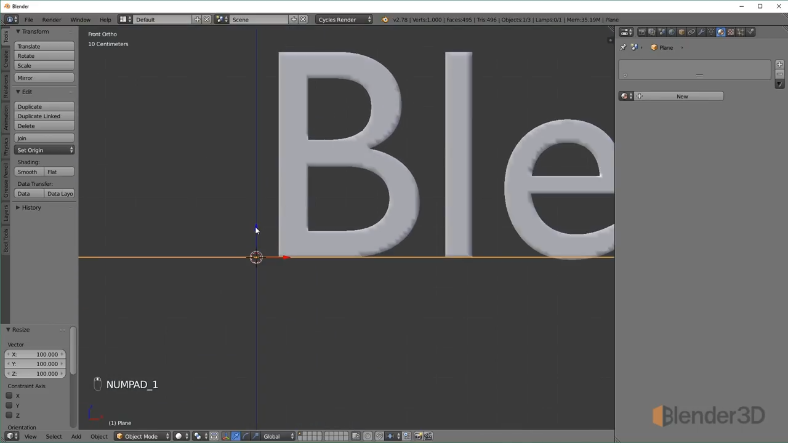The height and width of the screenshot is (443, 788).
Task: Select the scale manipulator icon
Action: pos(255,436)
